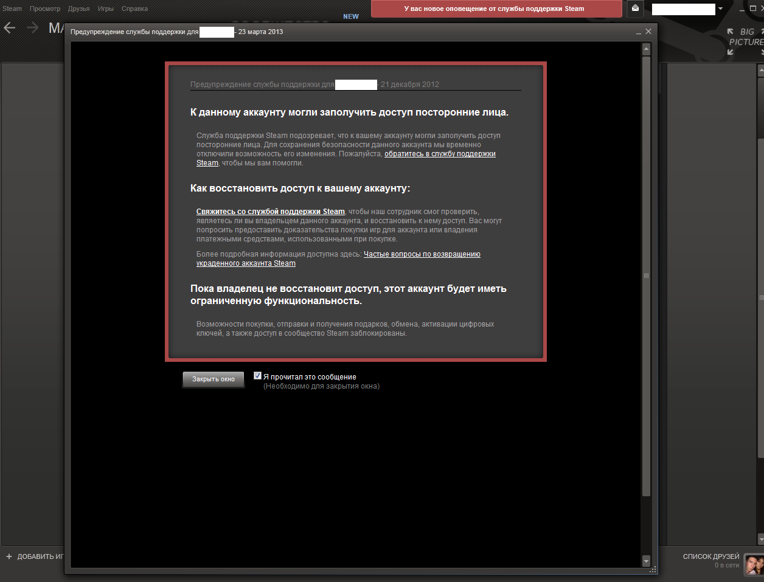
Task: Open the Steam inbox envelope icon
Action: (x=635, y=9)
